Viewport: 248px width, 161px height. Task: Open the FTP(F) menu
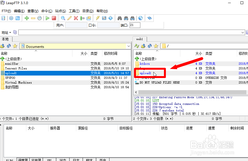[x=6, y=11]
